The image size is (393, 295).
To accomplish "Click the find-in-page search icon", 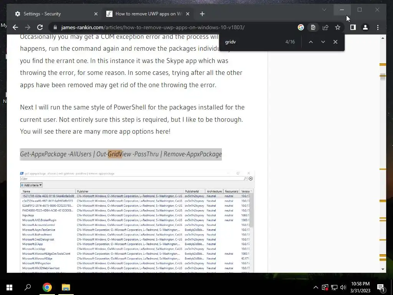I will (313, 27).
